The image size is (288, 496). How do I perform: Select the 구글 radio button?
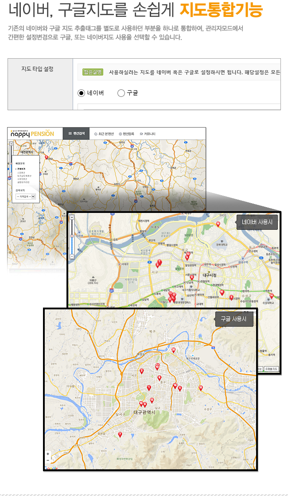[121, 93]
